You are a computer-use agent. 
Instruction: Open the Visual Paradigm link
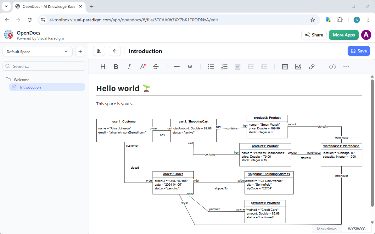click(50, 38)
